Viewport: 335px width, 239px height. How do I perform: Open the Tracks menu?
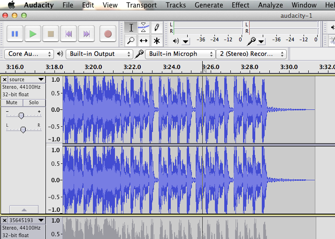175,5
